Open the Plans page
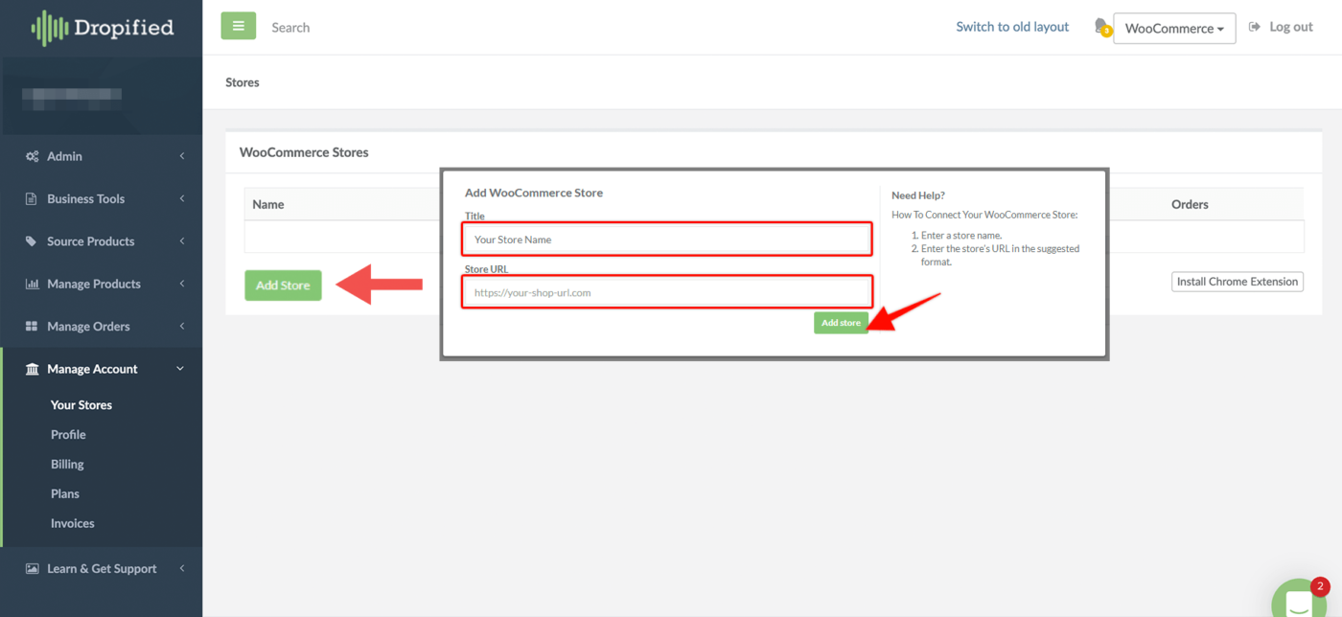The width and height of the screenshot is (1342, 617). 65,494
